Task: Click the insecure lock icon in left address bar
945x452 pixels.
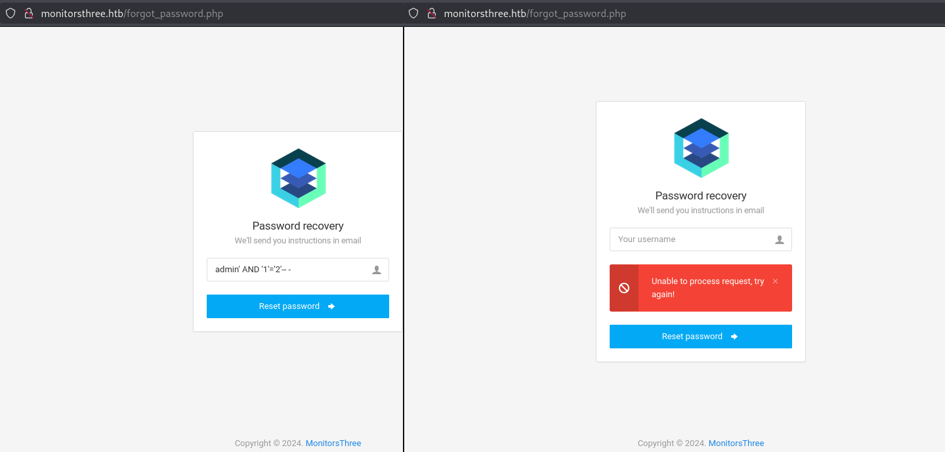Action: [29, 13]
